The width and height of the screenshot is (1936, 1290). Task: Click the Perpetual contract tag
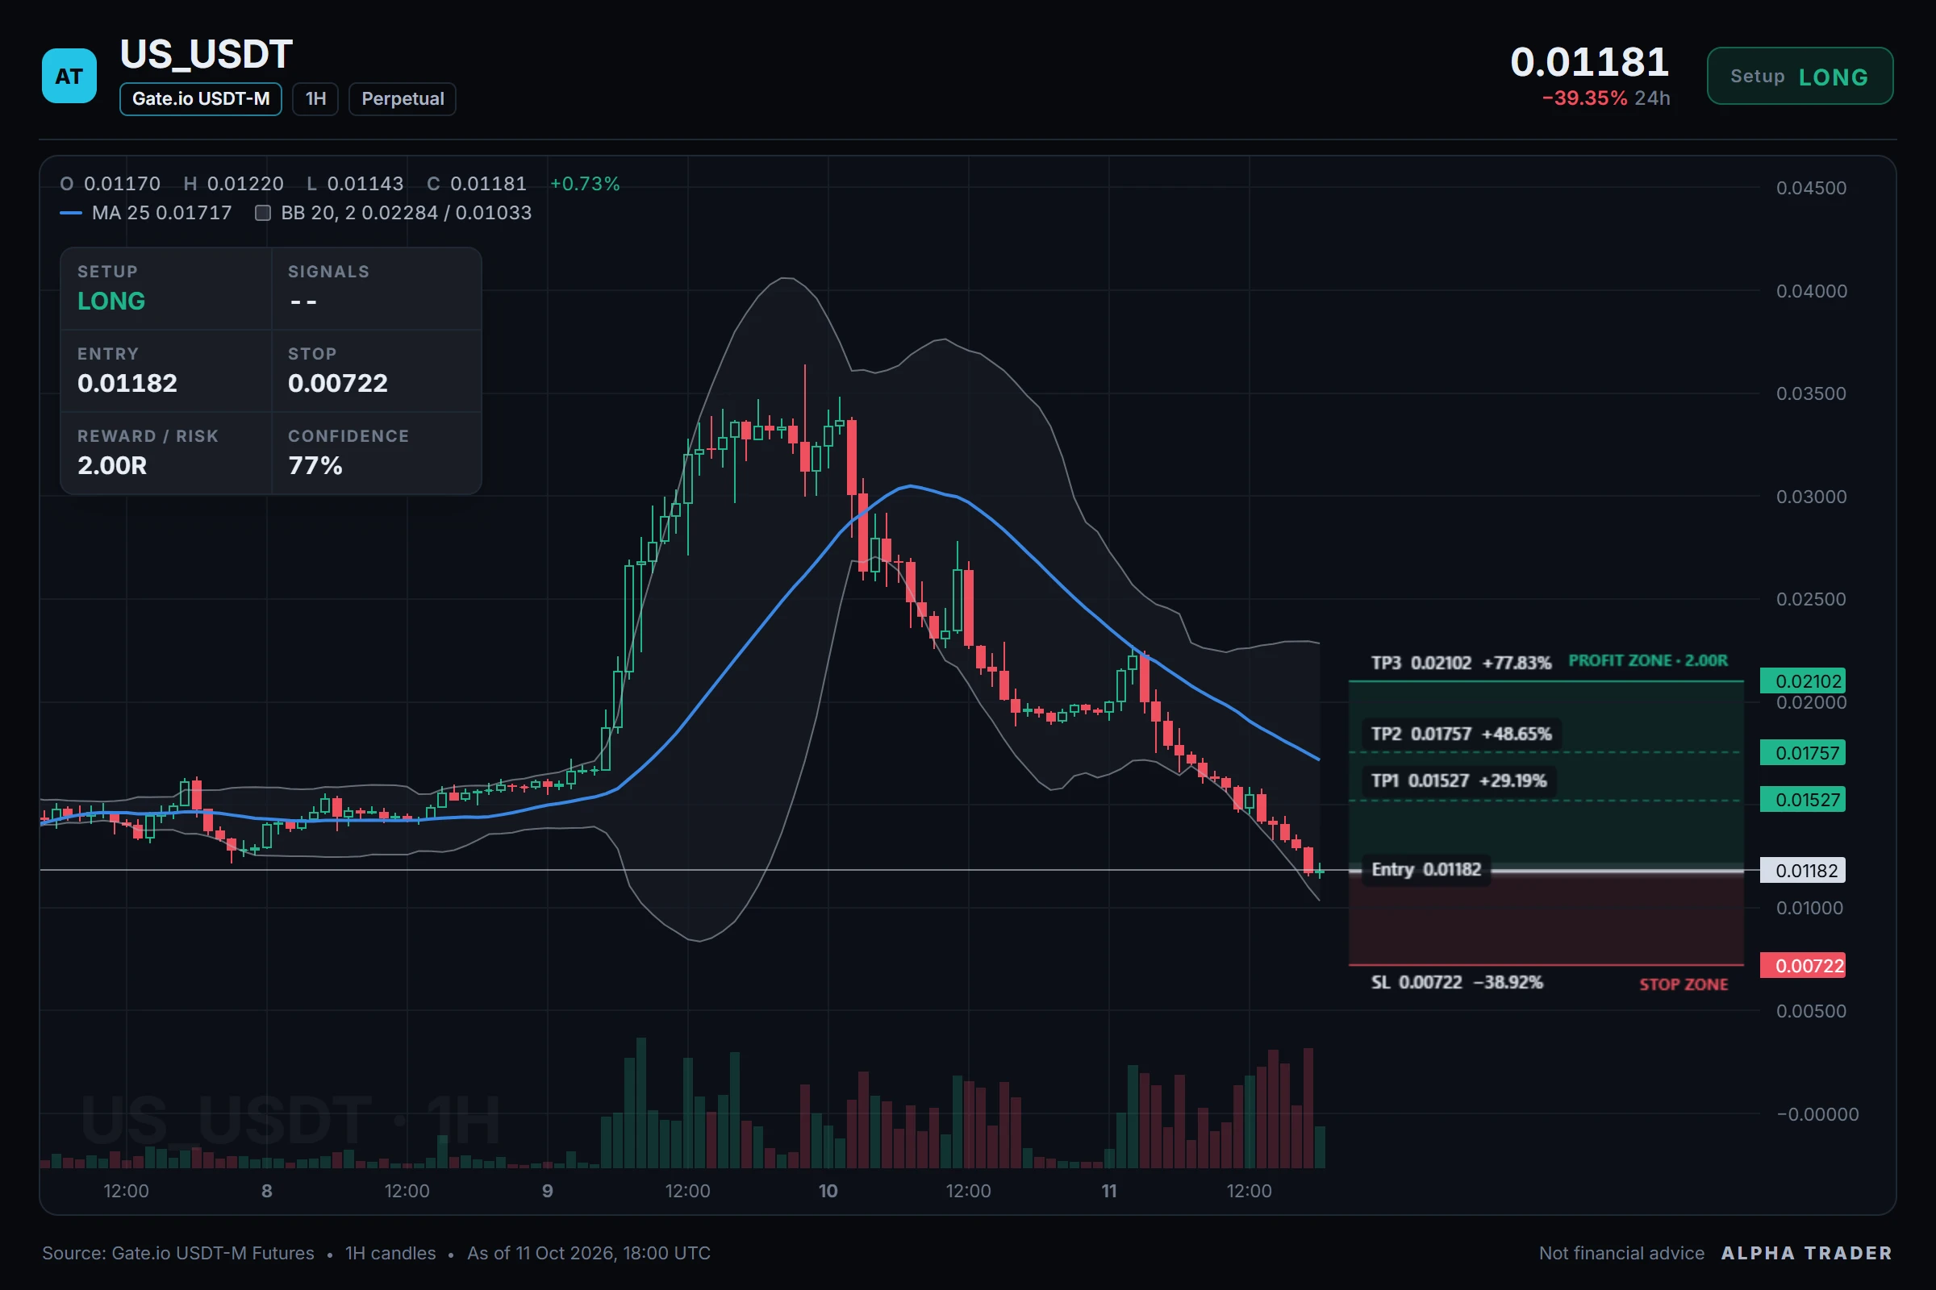403,98
